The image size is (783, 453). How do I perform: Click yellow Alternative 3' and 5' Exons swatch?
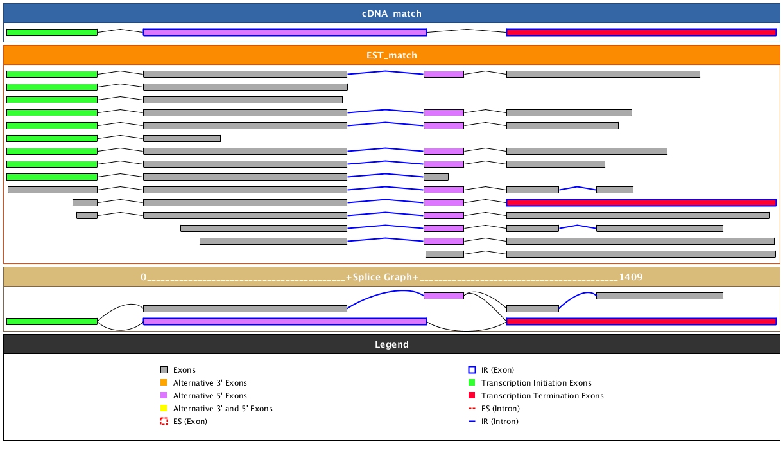click(x=164, y=409)
